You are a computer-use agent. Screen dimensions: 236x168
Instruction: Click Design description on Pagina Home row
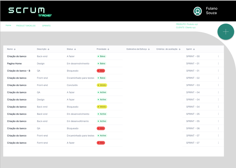(41, 64)
